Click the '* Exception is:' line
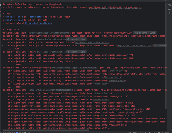Screen dimensions: 172x133 tap(12, 30)
